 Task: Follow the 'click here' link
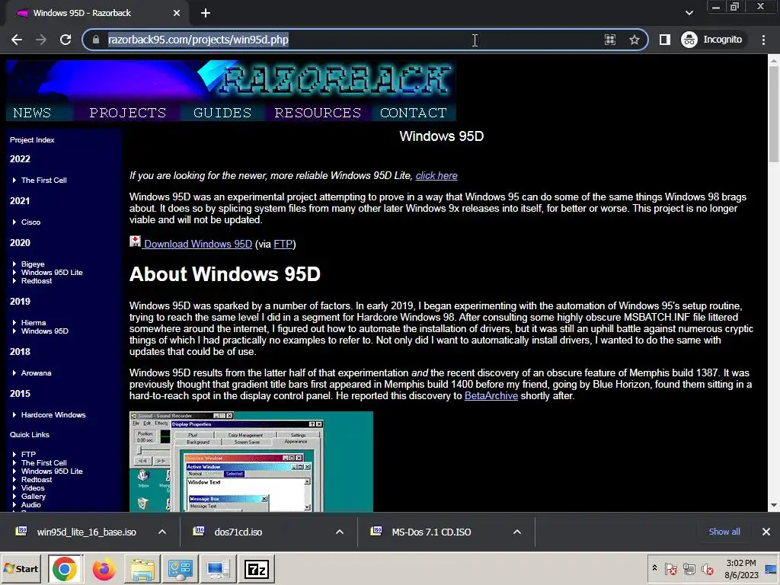tap(436, 176)
